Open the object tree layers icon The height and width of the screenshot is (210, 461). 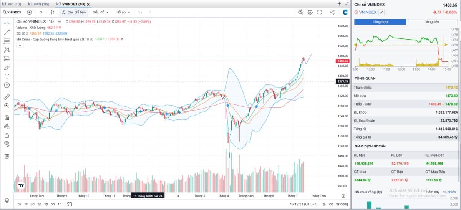7,200
